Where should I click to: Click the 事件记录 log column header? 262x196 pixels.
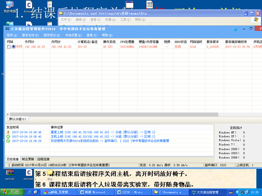coord(131,127)
